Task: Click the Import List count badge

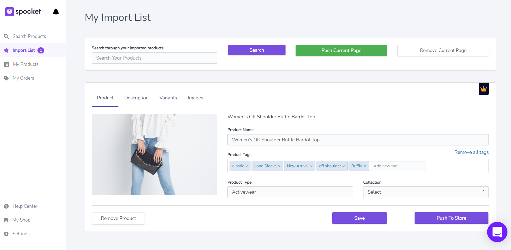Action: 41,50
